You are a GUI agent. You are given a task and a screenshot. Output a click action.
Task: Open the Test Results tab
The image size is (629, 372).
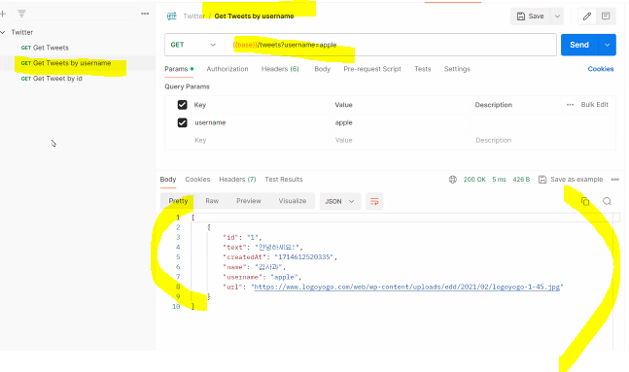click(284, 179)
